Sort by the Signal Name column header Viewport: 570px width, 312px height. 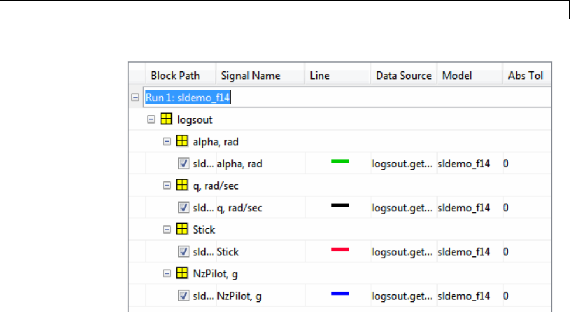click(x=250, y=76)
